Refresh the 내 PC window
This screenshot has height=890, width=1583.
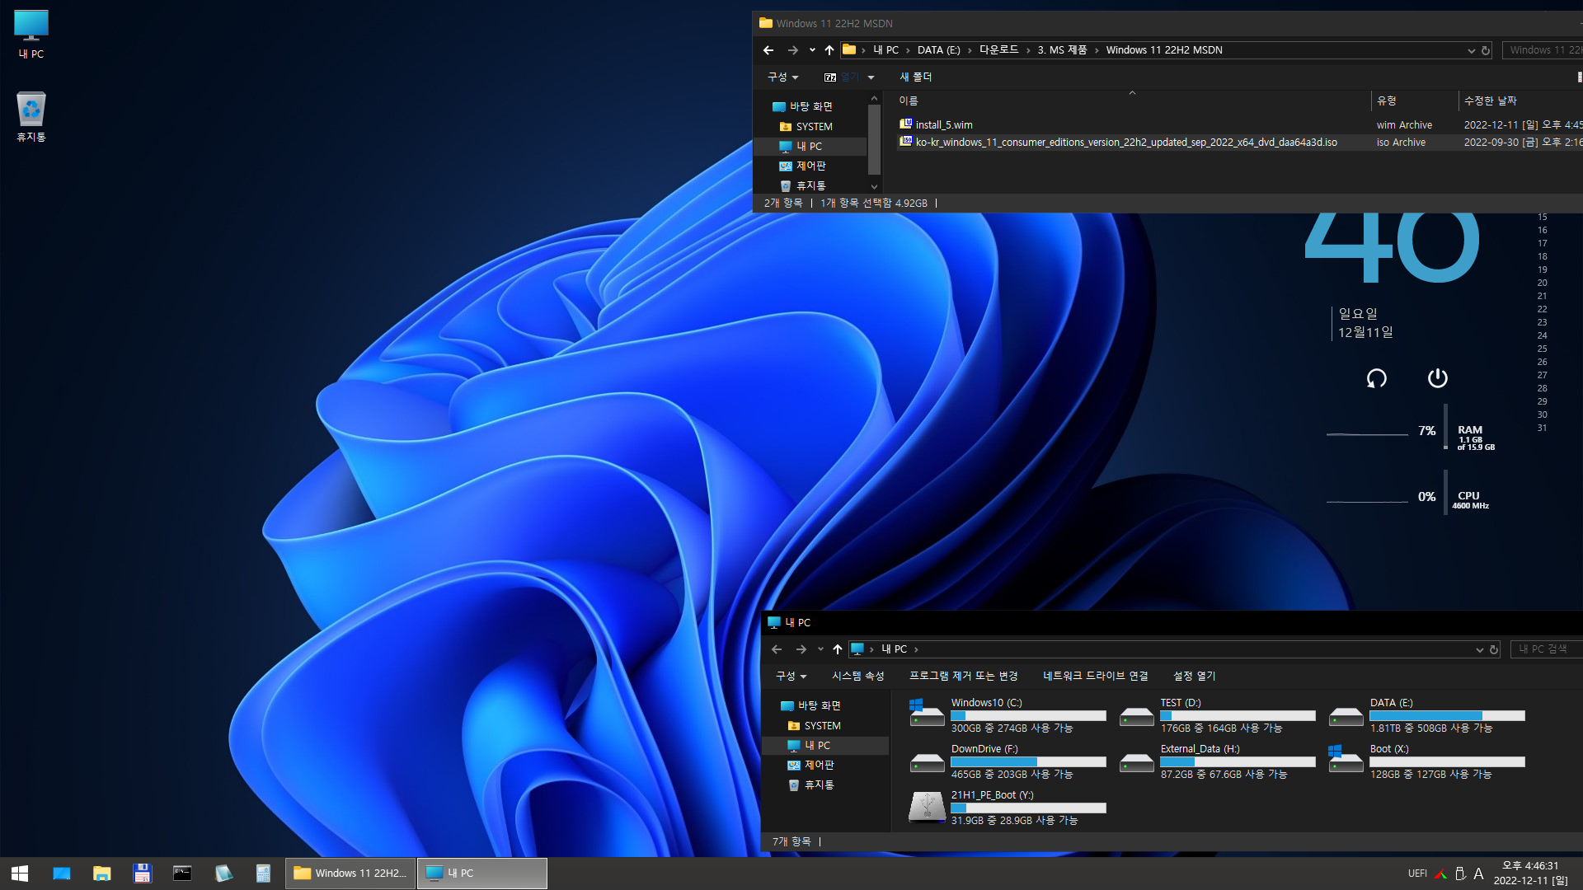coord(1494,649)
